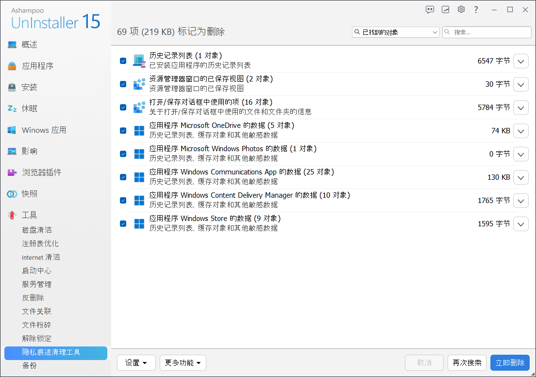Click the skin/theme icon in title bar

[x=445, y=10]
